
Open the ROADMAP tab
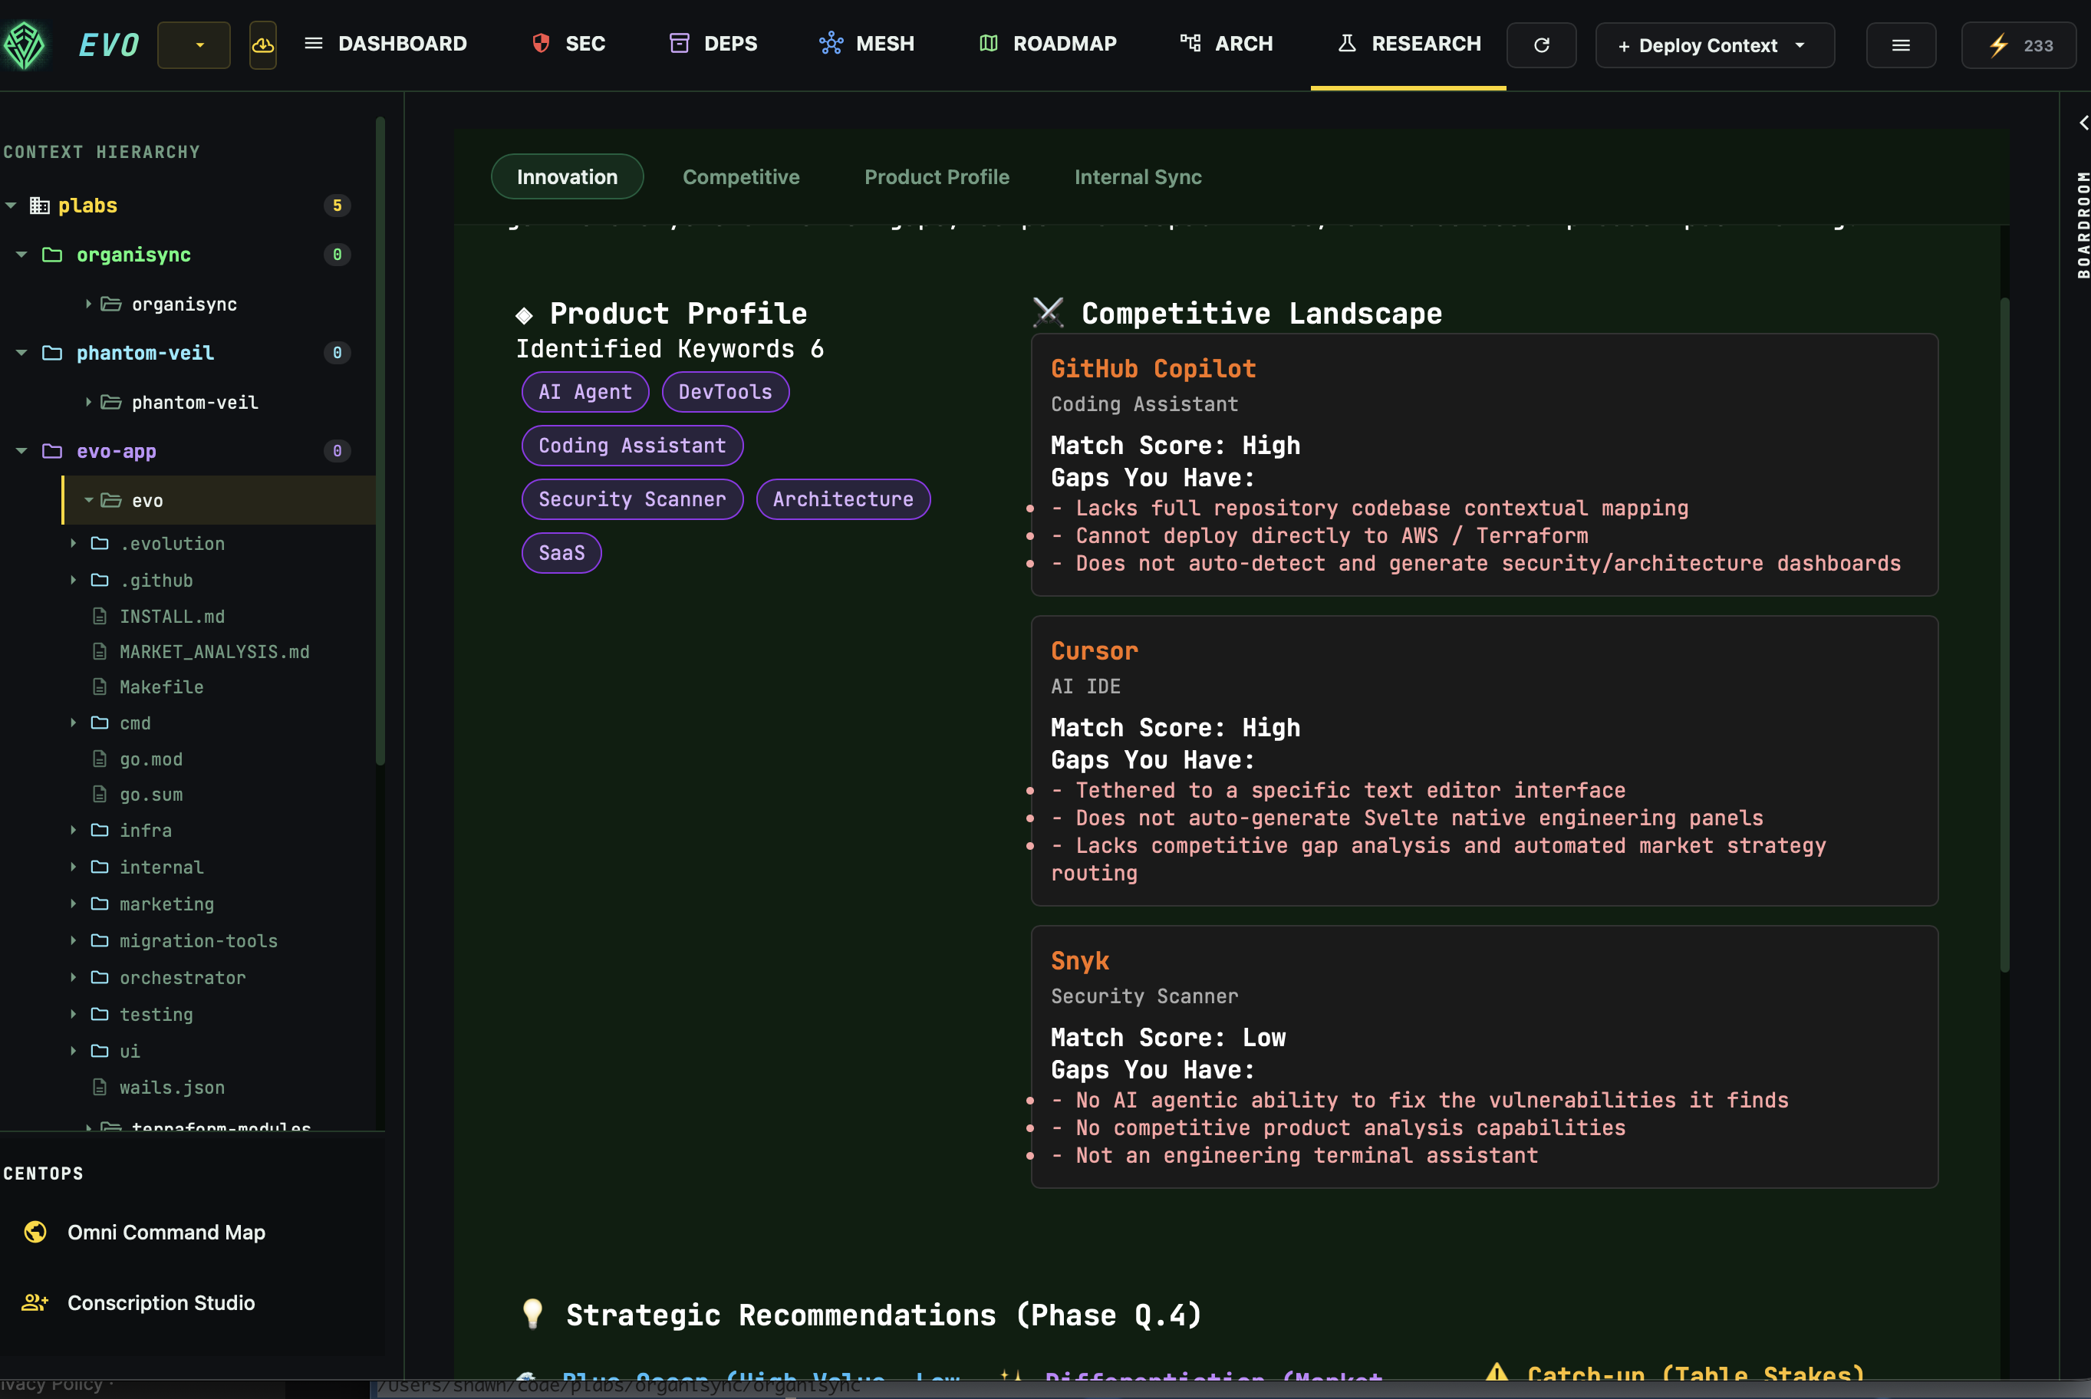pos(1048,44)
